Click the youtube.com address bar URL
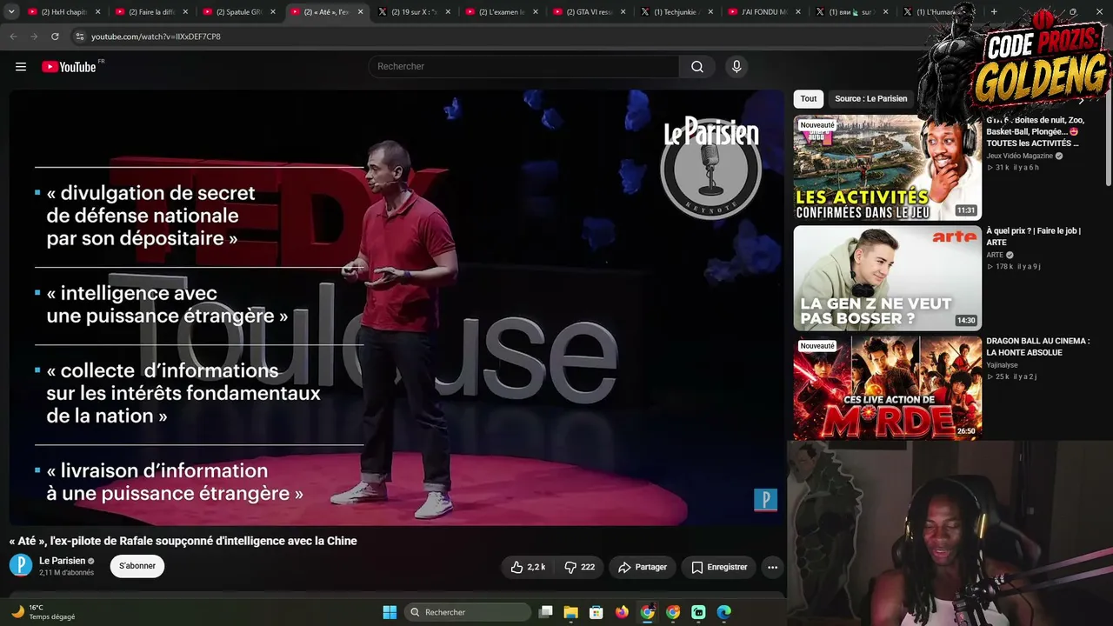The image size is (1113, 626). [x=156, y=37]
